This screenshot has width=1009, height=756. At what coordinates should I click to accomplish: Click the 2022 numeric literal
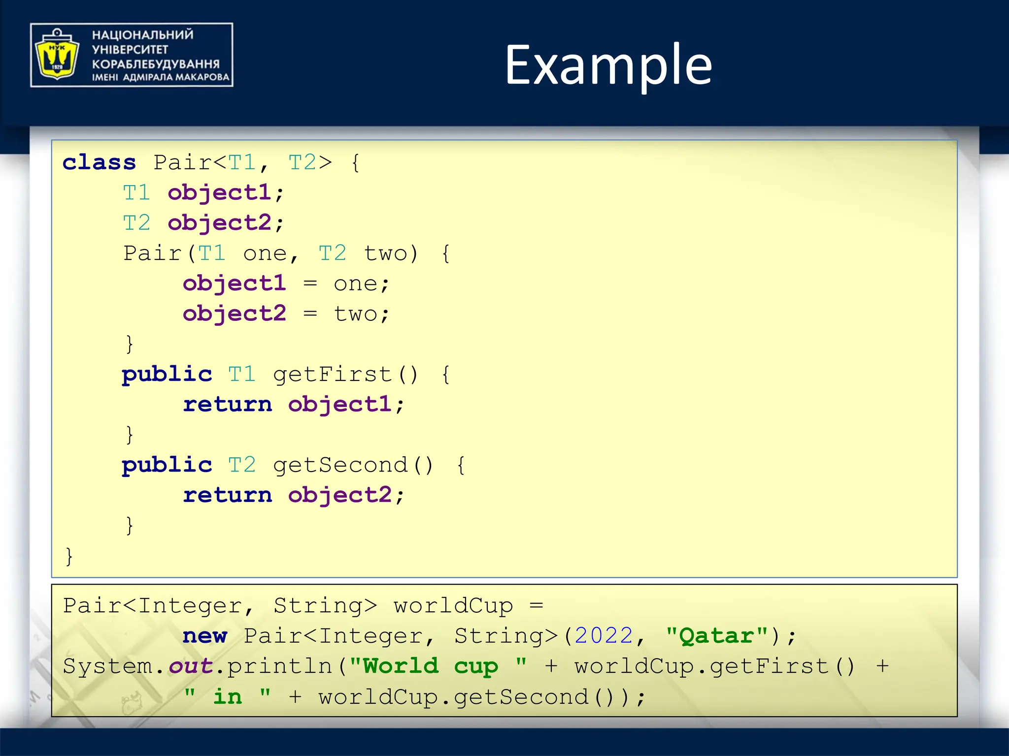(x=604, y=636)
